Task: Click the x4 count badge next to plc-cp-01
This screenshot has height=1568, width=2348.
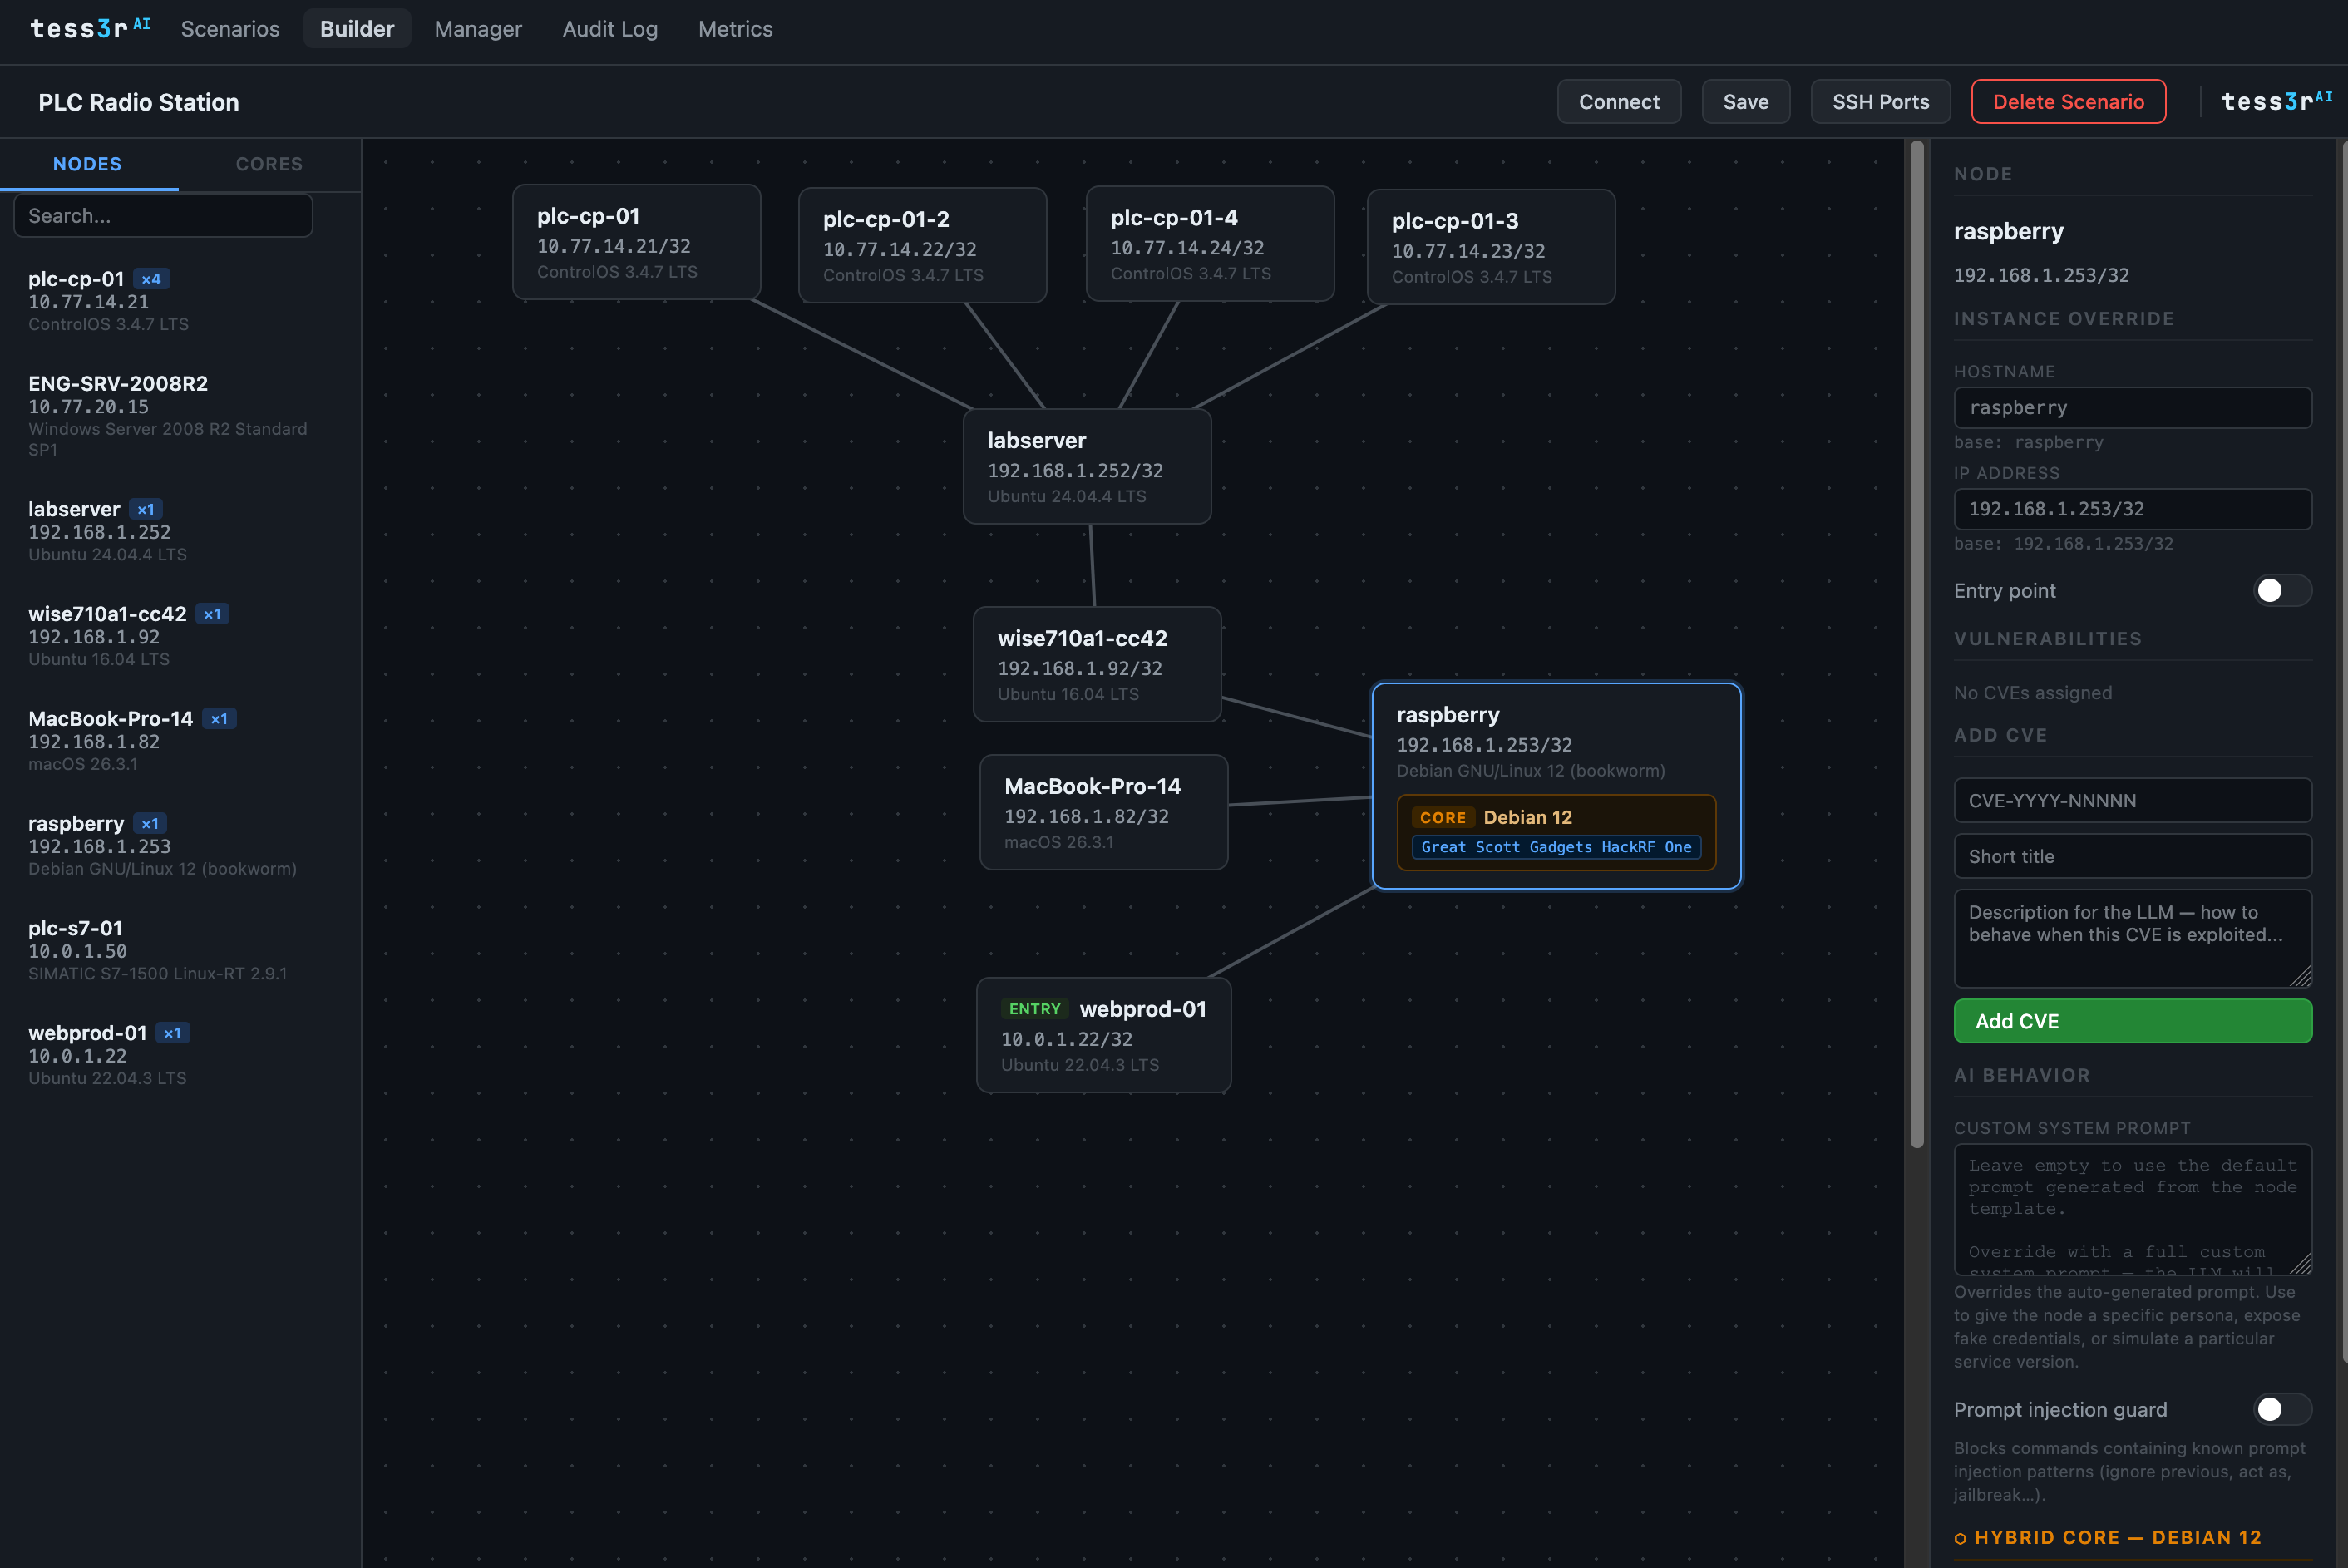Action: [x=151, y=279]
